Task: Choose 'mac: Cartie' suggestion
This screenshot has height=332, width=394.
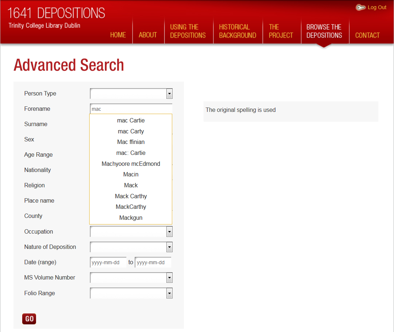Action: click(x=131, y=153)
